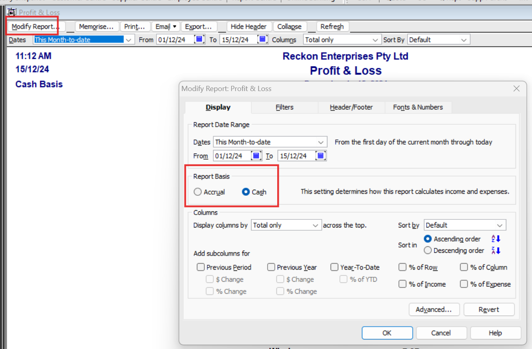Click the A-Z ascending sort icon
This screenshot has width=532, height=349.
[496, 239]
